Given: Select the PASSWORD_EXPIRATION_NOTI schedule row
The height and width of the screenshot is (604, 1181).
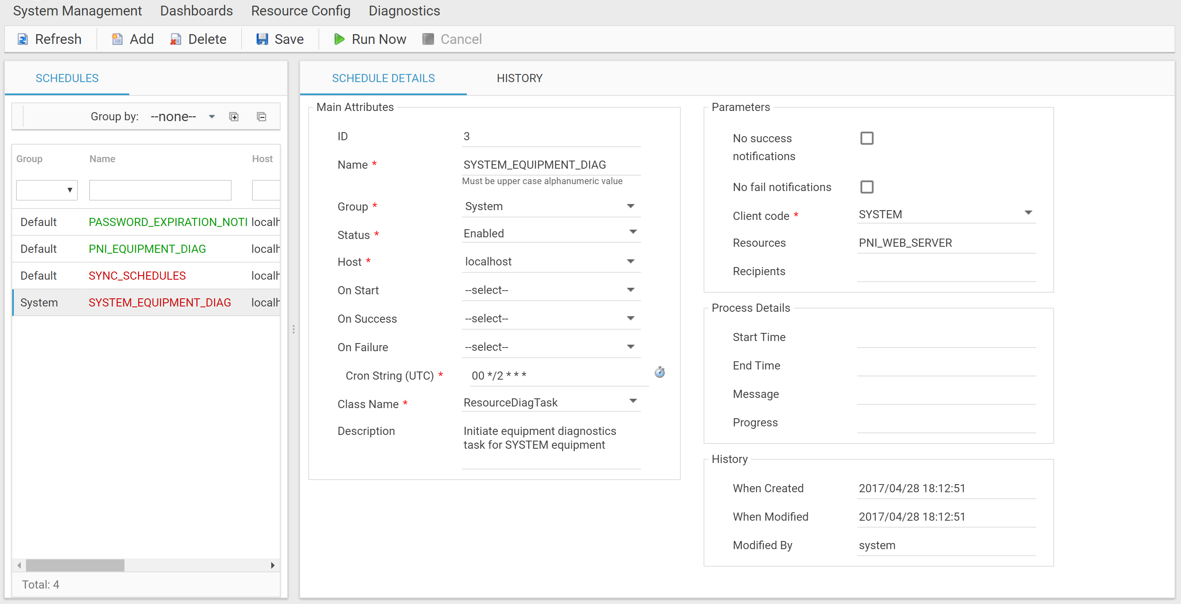Looking at the screenshot, I should pyautogui.click(x=146, y=222).
